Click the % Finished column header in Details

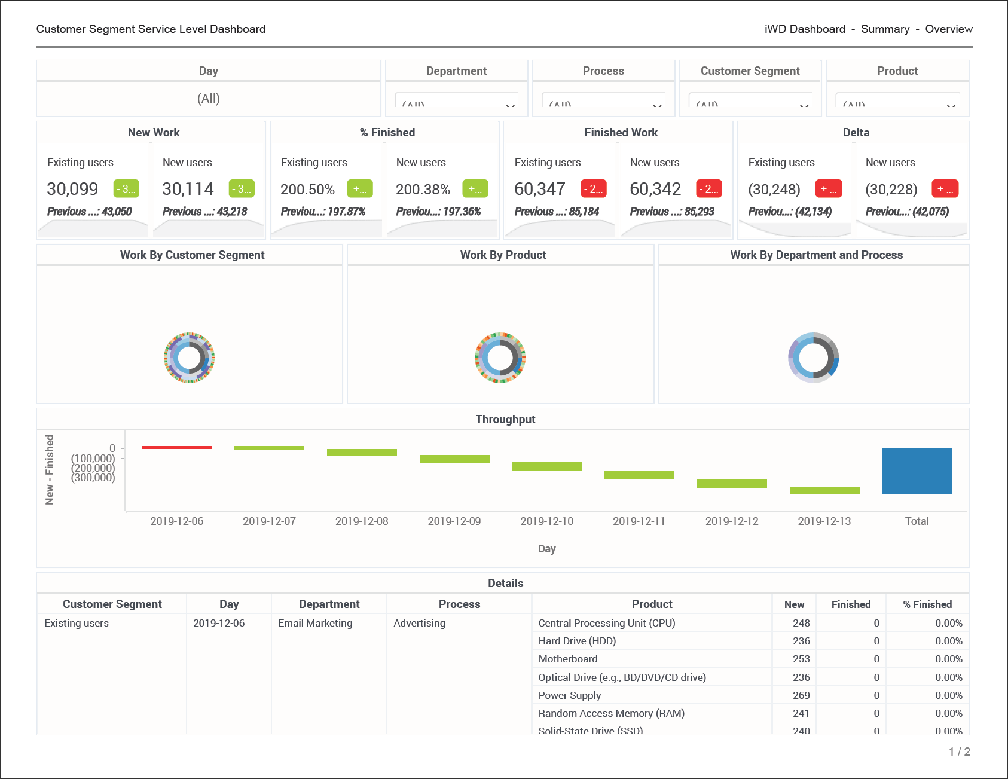pyautogui.click(x=927, y=604)
